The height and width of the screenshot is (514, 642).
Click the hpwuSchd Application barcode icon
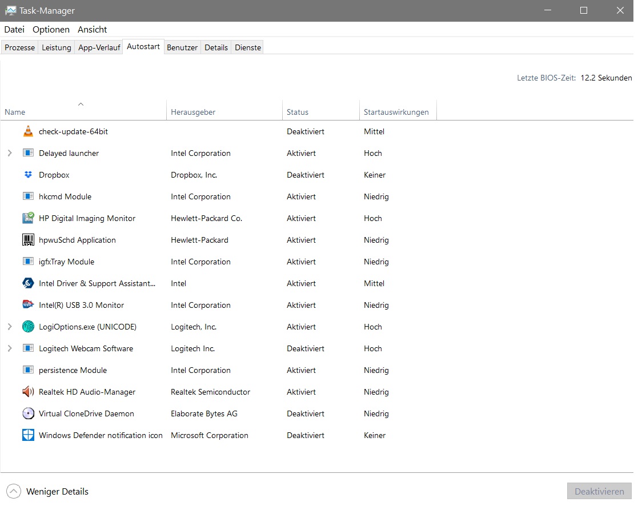28,240
